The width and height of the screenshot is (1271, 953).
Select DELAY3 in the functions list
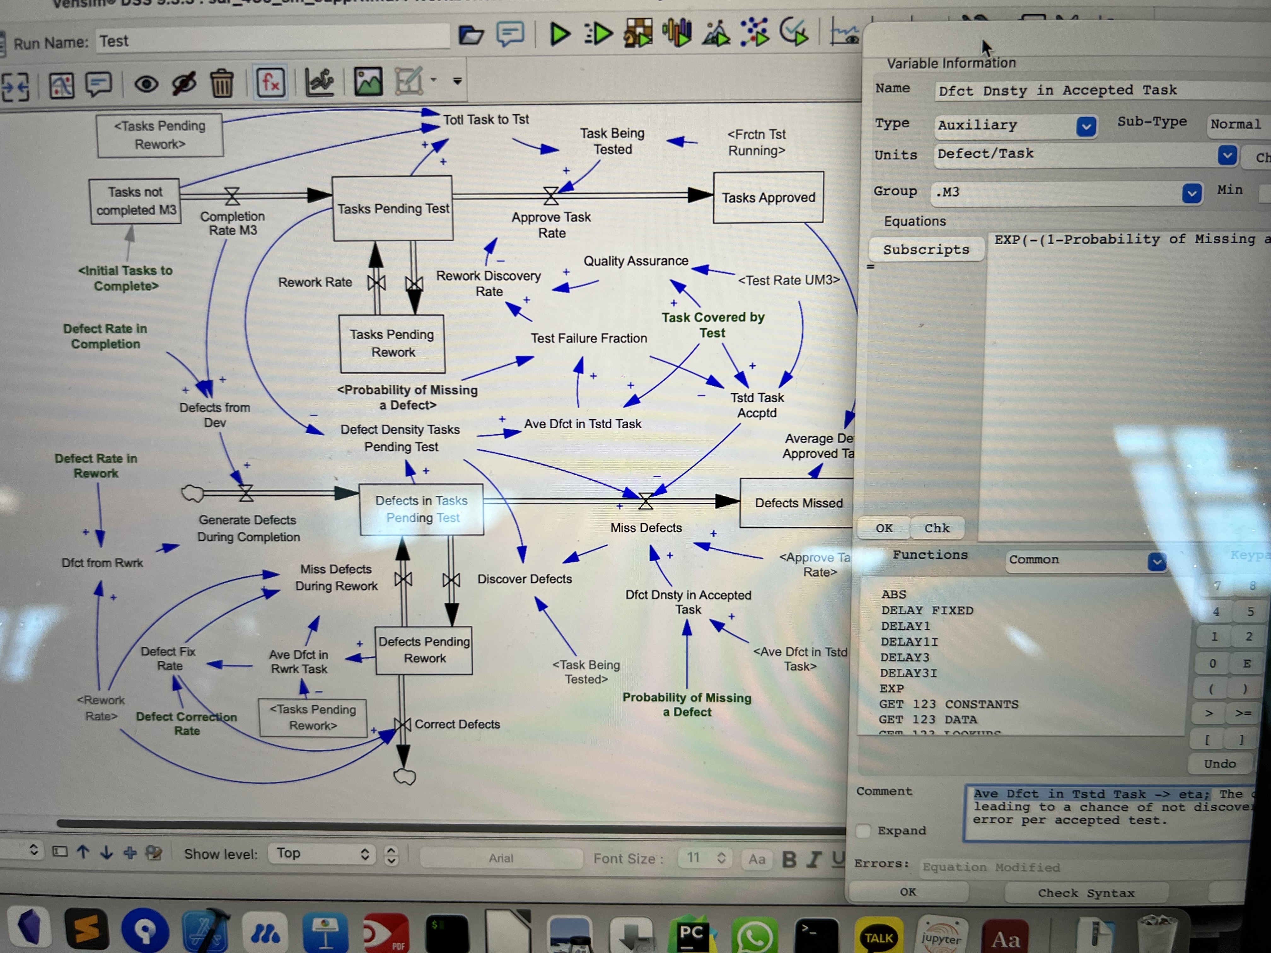(905, 657)
